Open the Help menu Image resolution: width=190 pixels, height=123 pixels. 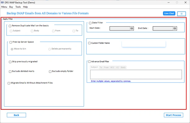pos(25,7)
